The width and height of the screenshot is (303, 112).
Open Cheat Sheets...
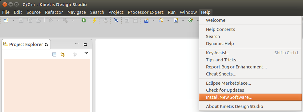[250, 74]
